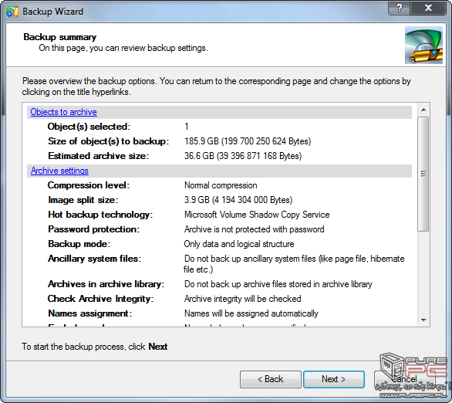Select the Hot backup technology row
Viewport: 452px width, 403px height.
click(219, 215)
